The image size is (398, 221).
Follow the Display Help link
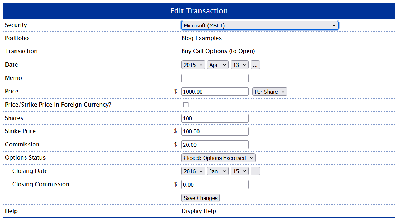pos(199,211)
